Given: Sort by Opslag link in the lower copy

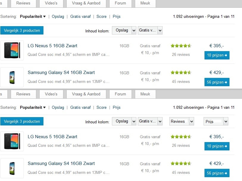Looking at the screenshot, I should tap(58, 107).
